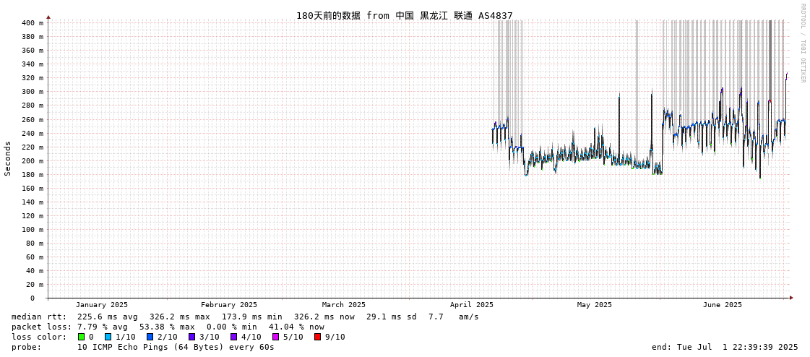
Task: Click the June 2025 axis label
Action: [722, 305]
